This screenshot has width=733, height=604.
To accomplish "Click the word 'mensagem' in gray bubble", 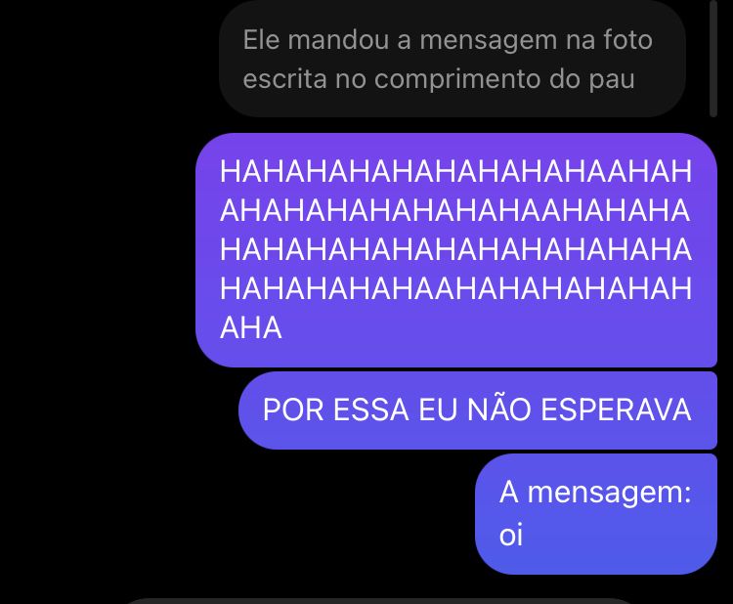I will pyautogui.click(x=489, y=41).
